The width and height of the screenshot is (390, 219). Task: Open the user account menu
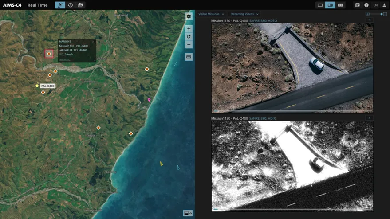coord(384,5)
